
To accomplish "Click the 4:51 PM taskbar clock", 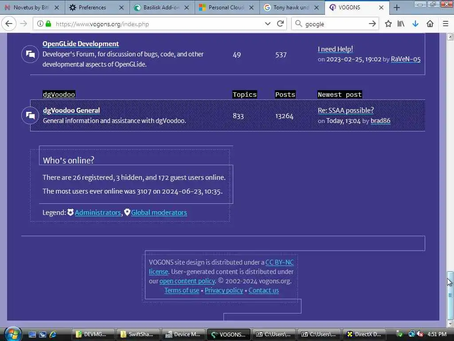I will pyautogui.click(x=437, y=334).
